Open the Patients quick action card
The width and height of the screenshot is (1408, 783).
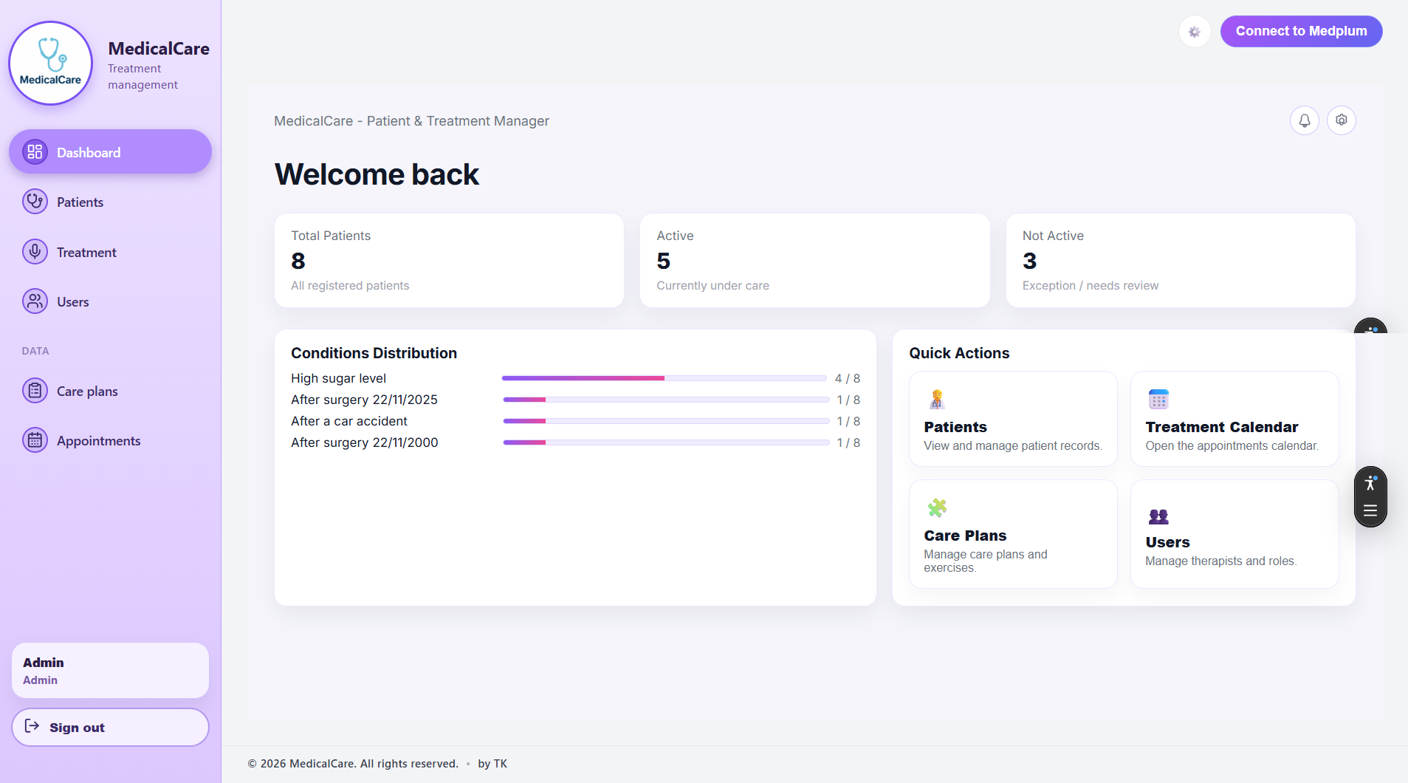click(1012, 419)
